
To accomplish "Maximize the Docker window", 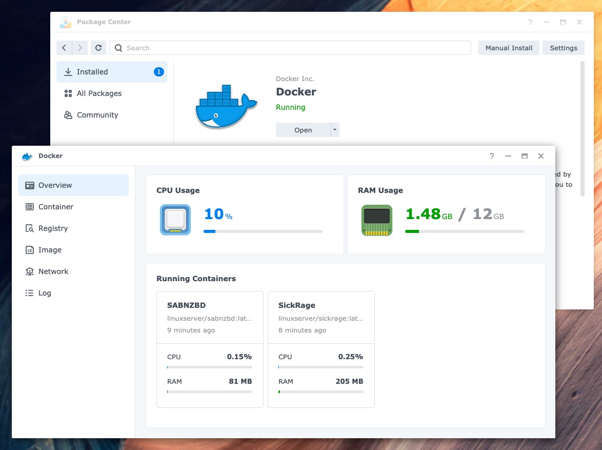I will [x=525, y=156].
